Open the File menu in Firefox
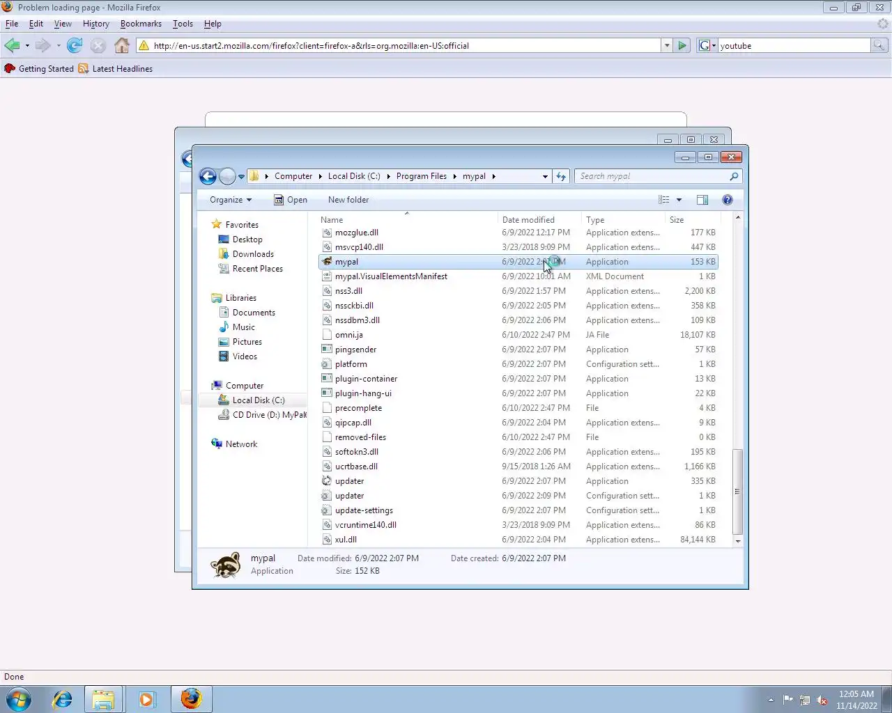The width and height of the screenshot is (892, 713). coord(12,24)
